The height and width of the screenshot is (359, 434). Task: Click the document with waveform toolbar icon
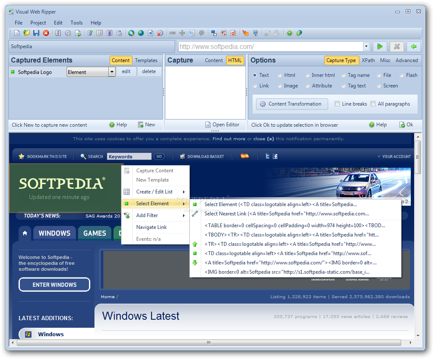tap(150, 33)
